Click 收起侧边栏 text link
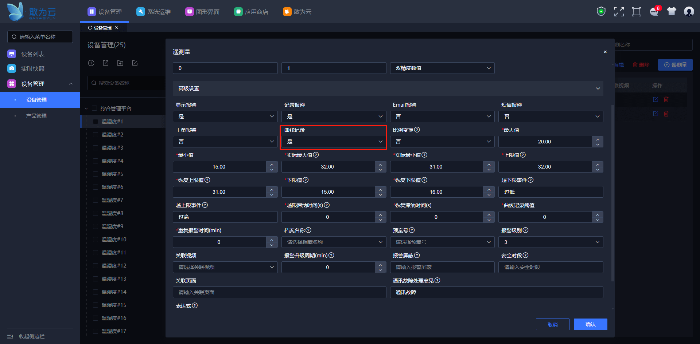This screenshot has height=344, width=700. pyautogui.click(x=32, y=336)
